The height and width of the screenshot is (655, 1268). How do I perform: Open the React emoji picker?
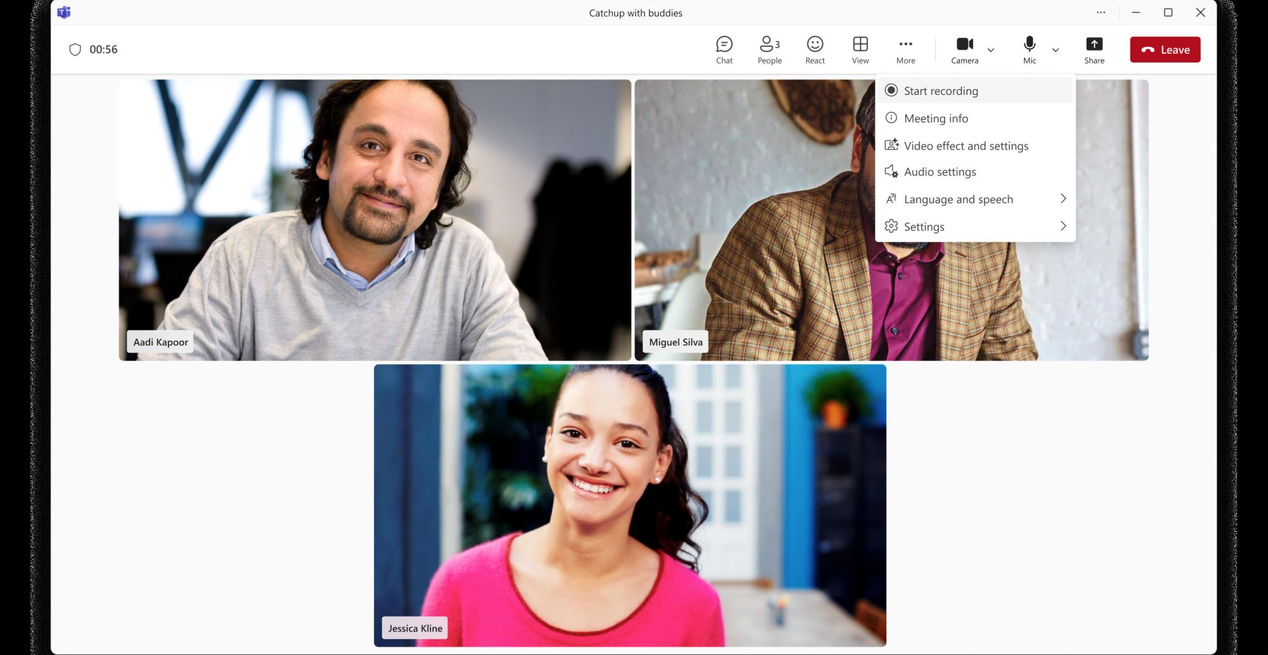click(x=815, y=49)
